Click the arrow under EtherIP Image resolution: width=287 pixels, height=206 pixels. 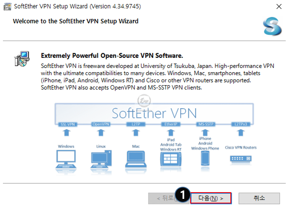coord(171,133)
